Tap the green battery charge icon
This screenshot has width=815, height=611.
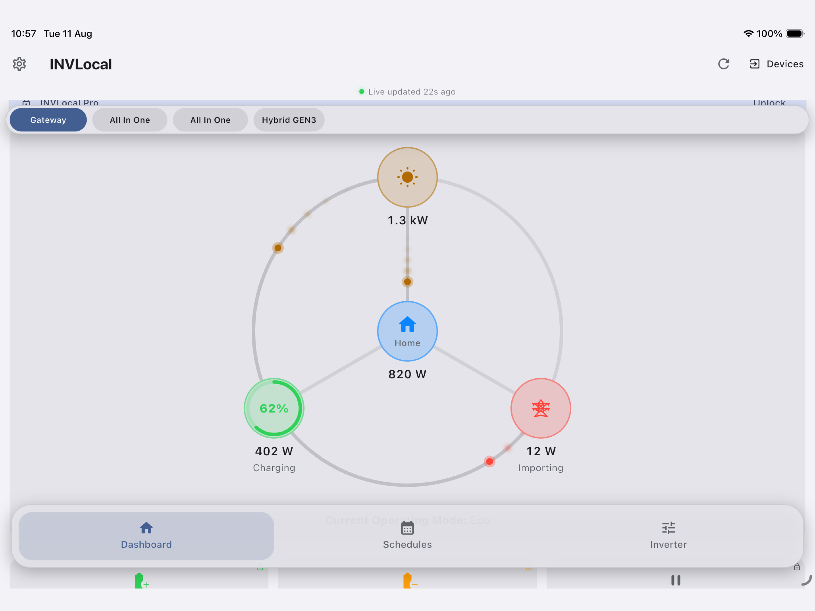coord(142,581)
